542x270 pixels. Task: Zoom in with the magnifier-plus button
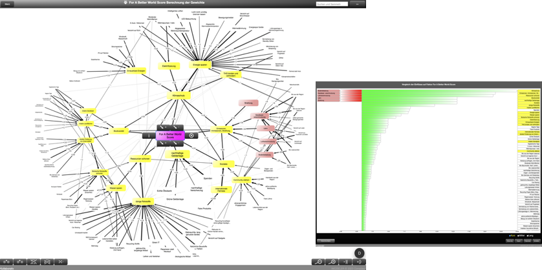pyautogui.click(x=332, y=262)
